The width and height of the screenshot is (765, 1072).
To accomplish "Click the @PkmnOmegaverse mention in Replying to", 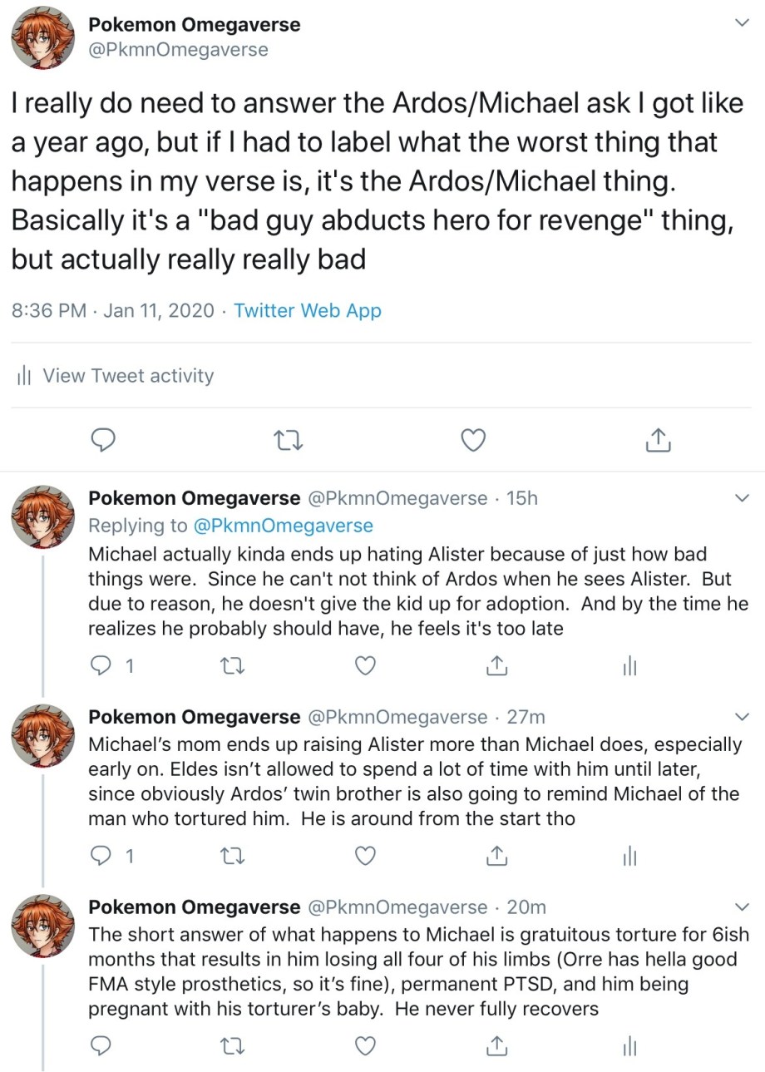I will pyautogui.click(x=283, y=526).
